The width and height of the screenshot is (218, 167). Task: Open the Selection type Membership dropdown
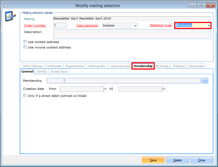(x=208, y=25)
